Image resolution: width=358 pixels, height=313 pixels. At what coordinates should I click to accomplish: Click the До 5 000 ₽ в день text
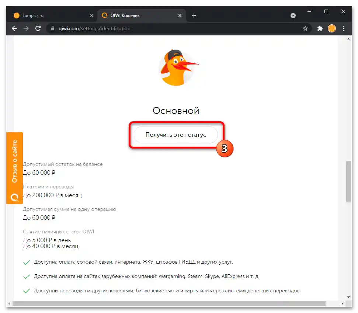47,240
